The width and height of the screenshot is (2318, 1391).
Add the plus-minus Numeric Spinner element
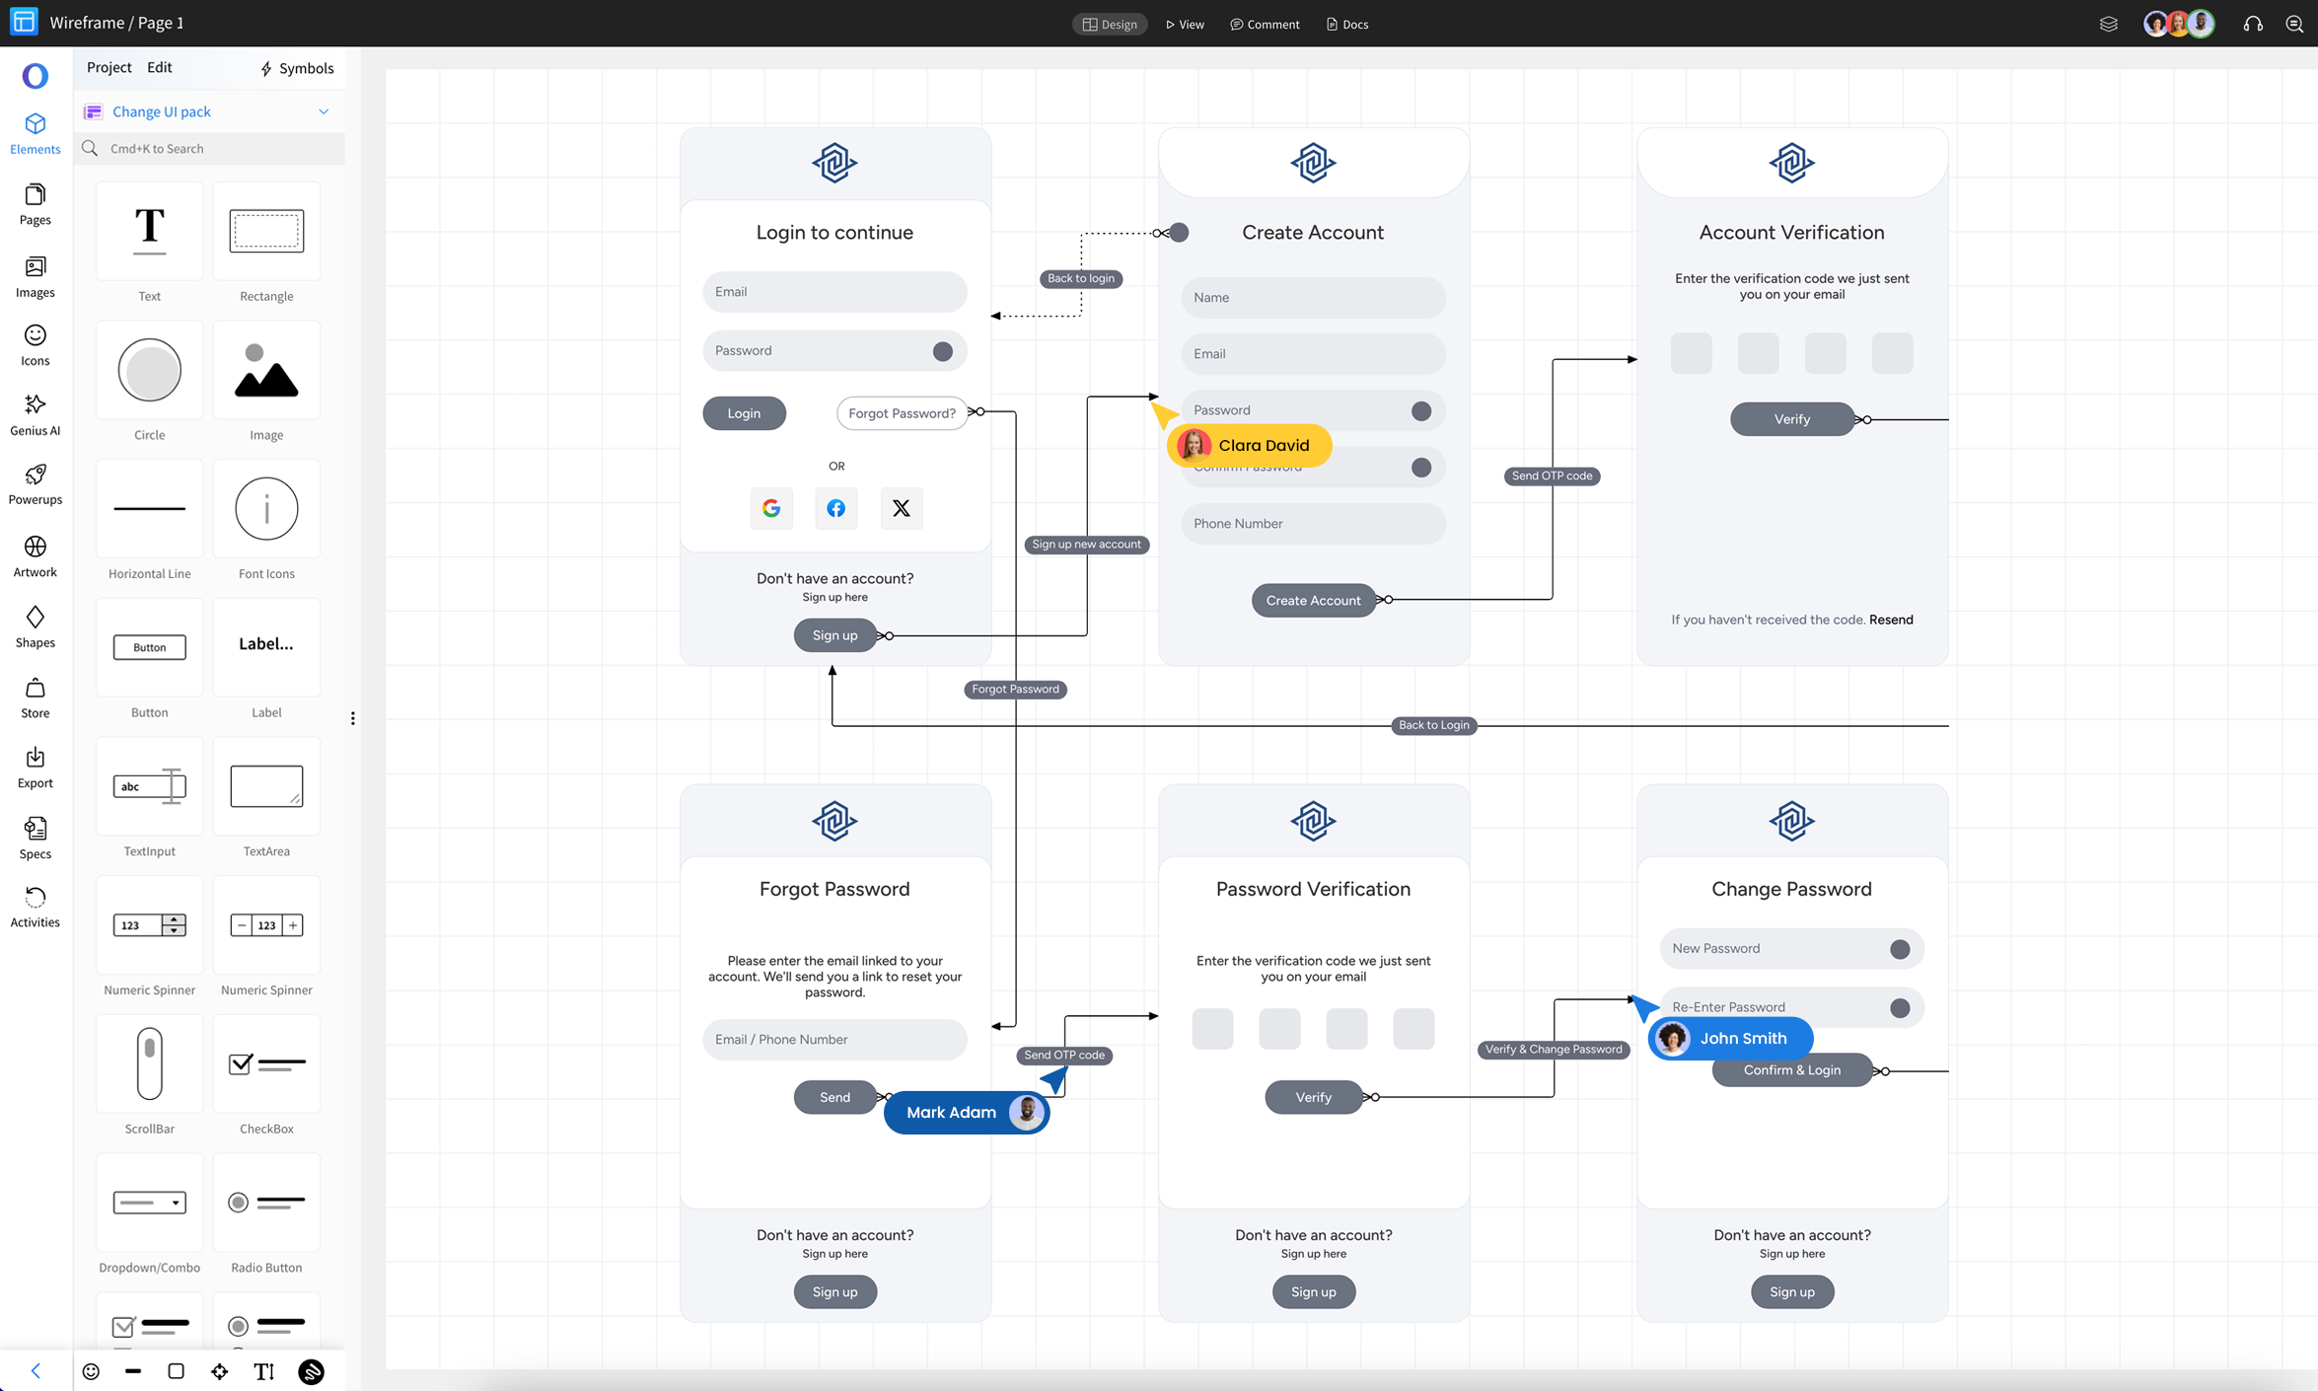[x=266, y=925]
